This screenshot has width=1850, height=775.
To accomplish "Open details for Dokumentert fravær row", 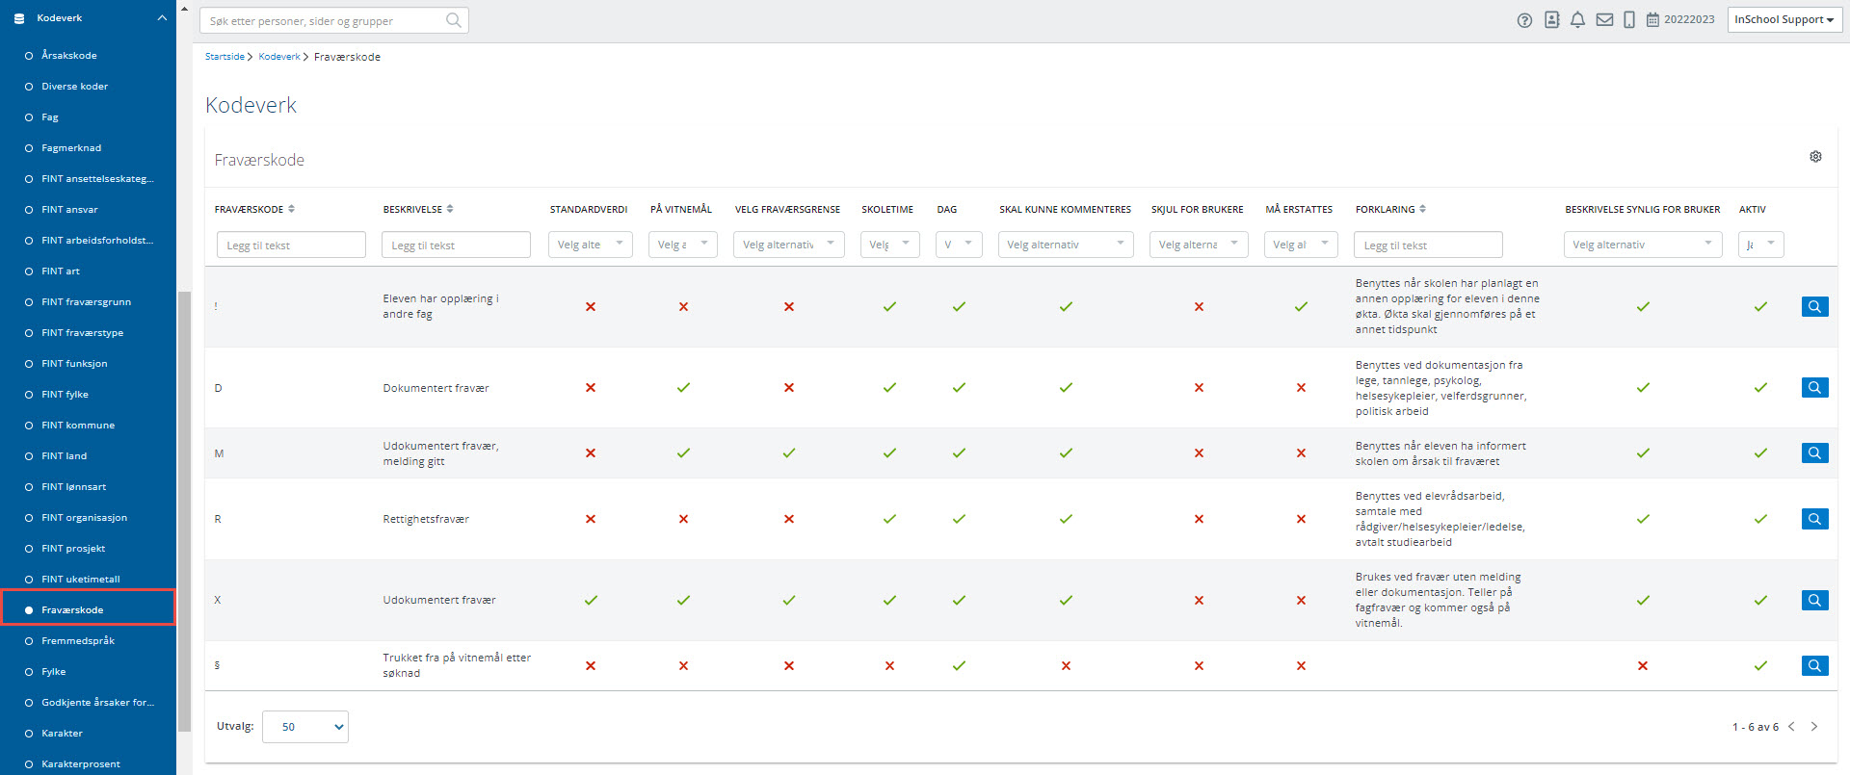I will [1814, 387].
